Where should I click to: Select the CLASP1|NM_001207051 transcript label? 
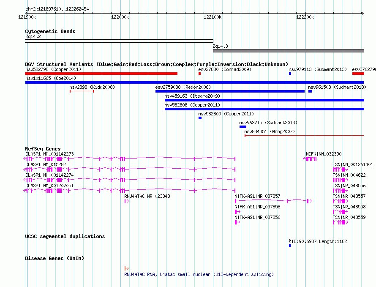[49, 186]
